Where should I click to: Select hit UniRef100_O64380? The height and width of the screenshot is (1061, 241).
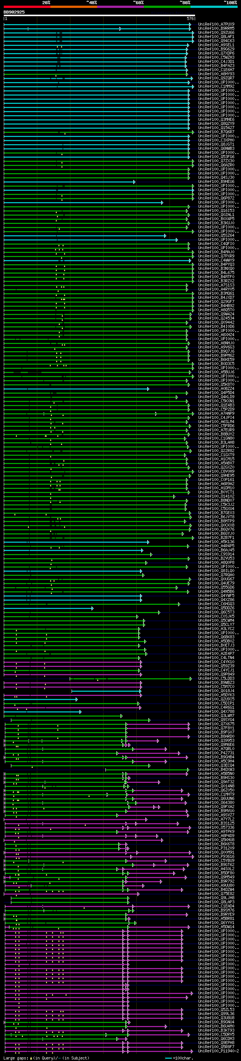click(216, 803)
